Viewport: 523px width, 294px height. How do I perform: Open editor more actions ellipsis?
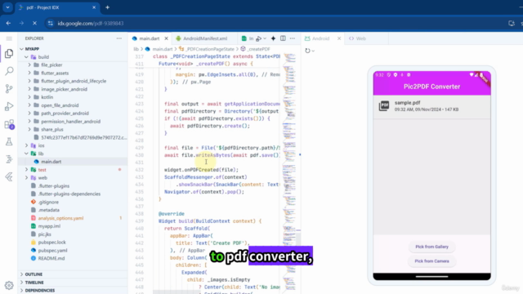293,38
